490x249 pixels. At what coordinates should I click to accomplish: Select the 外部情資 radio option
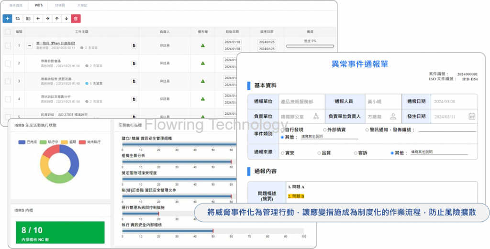point(325,130)
